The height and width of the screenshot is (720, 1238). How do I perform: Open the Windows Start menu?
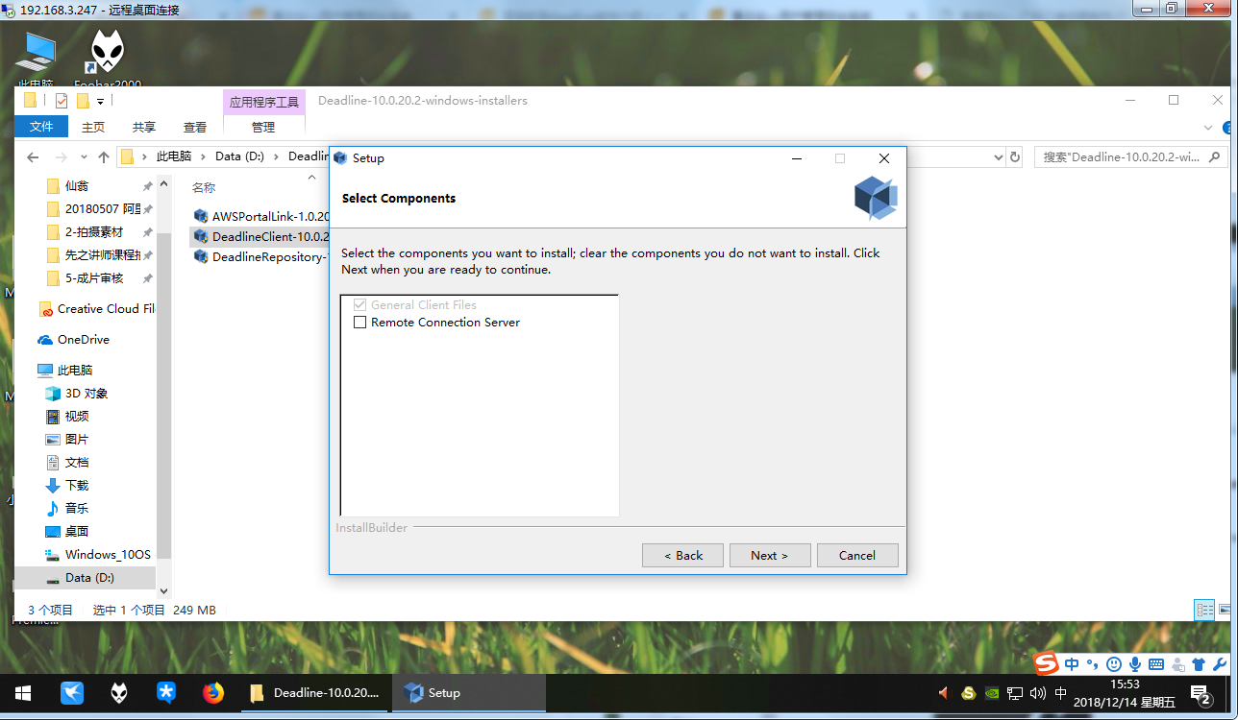(23, 692)
